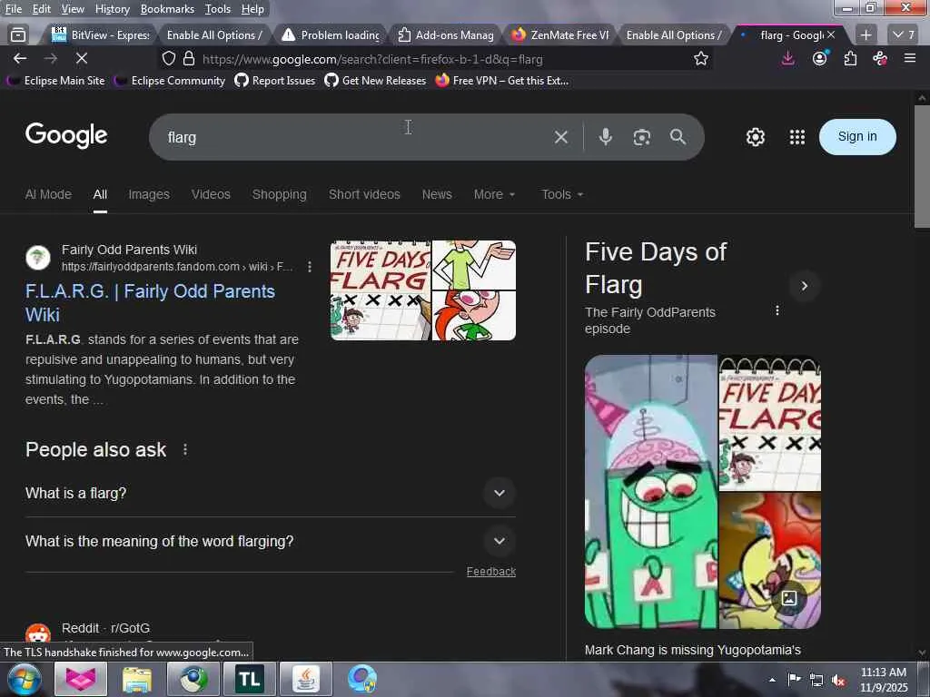Open the History menu
This screenshot has width=930, height=697.
(x=112, y=9)
